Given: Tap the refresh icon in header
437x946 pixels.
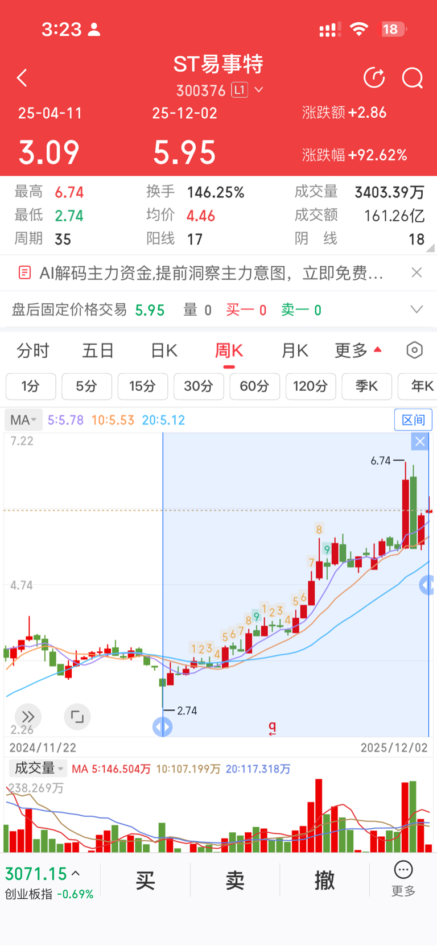Looking at the screenshot, I should pos(374,78).
